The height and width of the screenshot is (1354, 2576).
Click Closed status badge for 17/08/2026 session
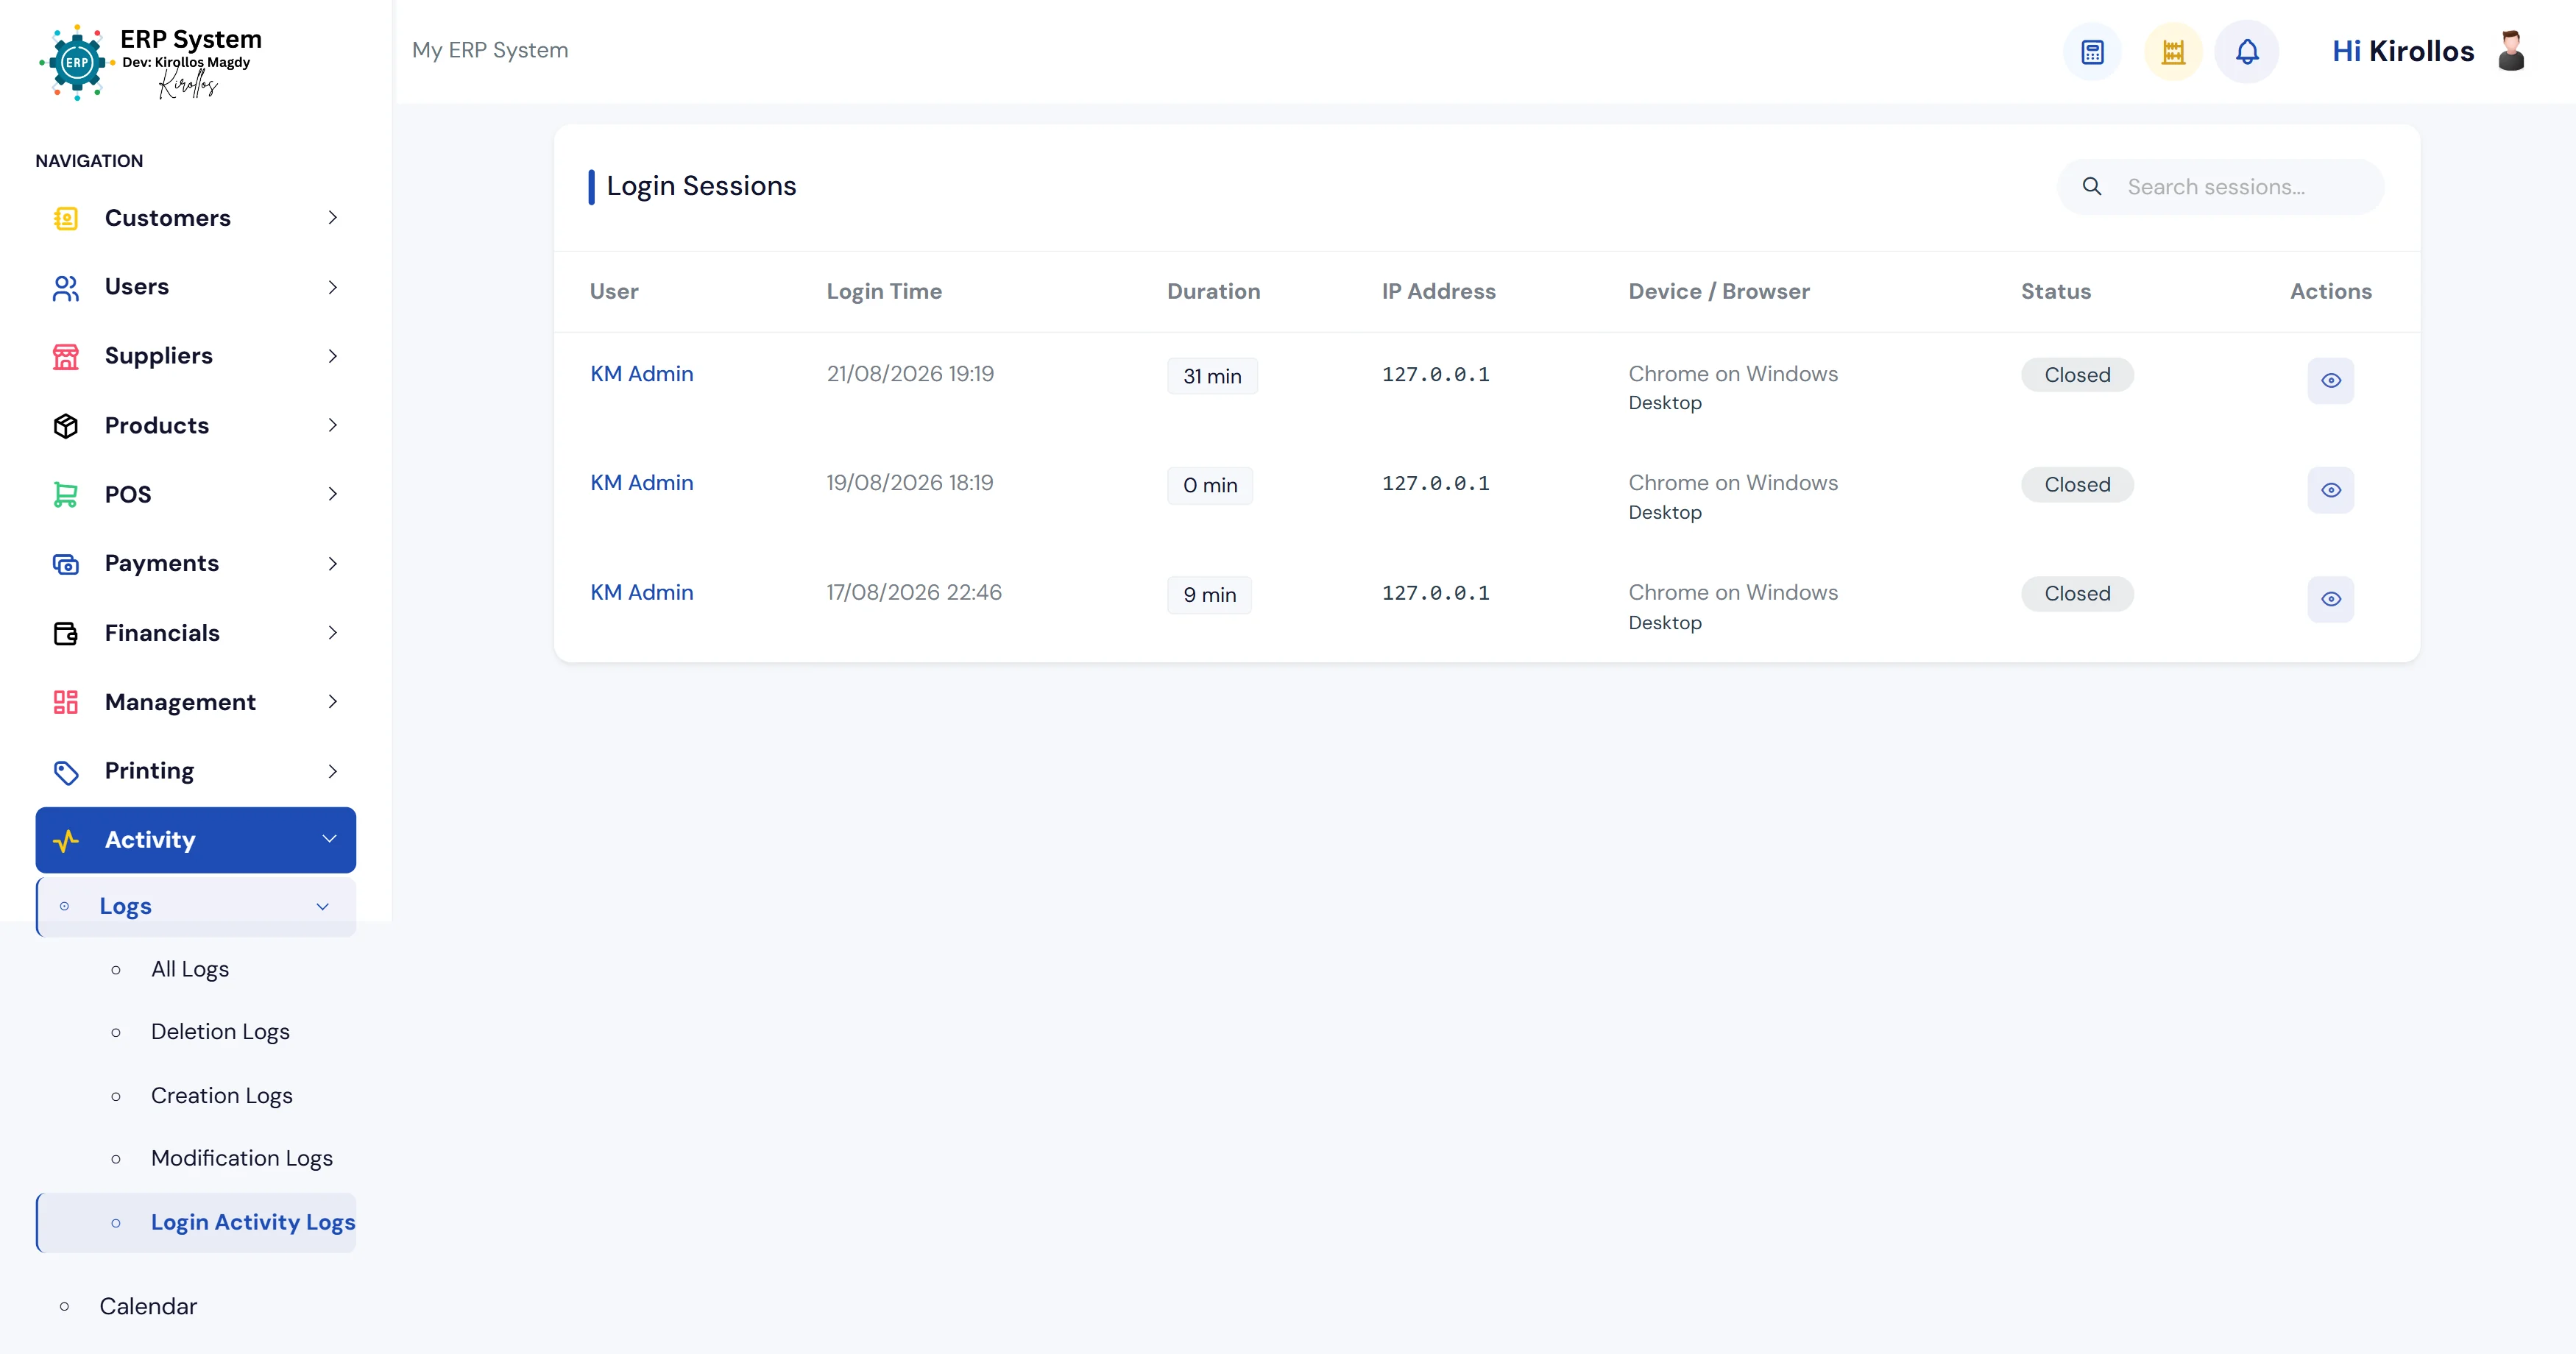(2077, 594)
